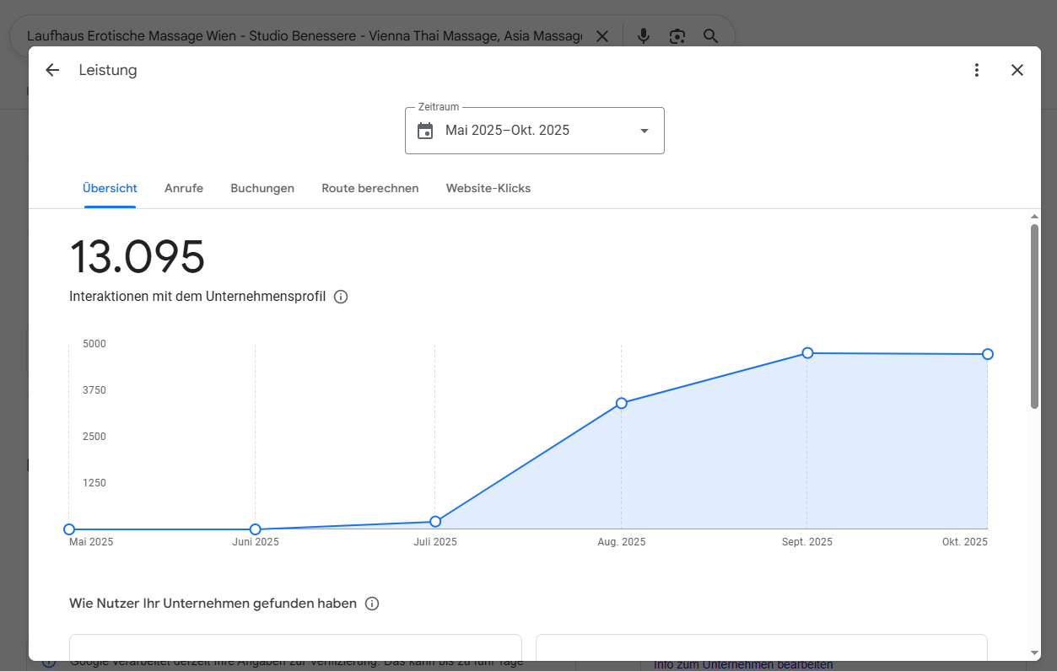Click info icon next to Wie Nutzer heading
This screenshot has width=1057, height=671.
click(x=372, y=604)
